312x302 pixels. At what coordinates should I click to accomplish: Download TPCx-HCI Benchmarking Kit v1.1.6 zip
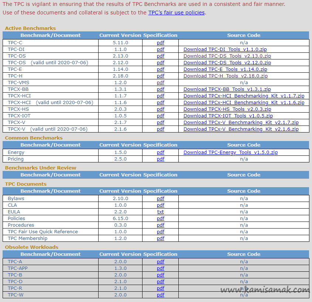244,103
